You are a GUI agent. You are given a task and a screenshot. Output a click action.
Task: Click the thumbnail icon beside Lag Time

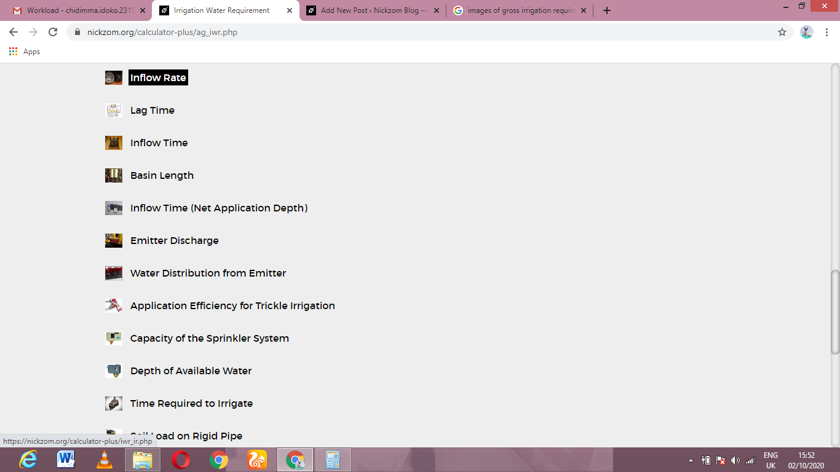point(114,111)
